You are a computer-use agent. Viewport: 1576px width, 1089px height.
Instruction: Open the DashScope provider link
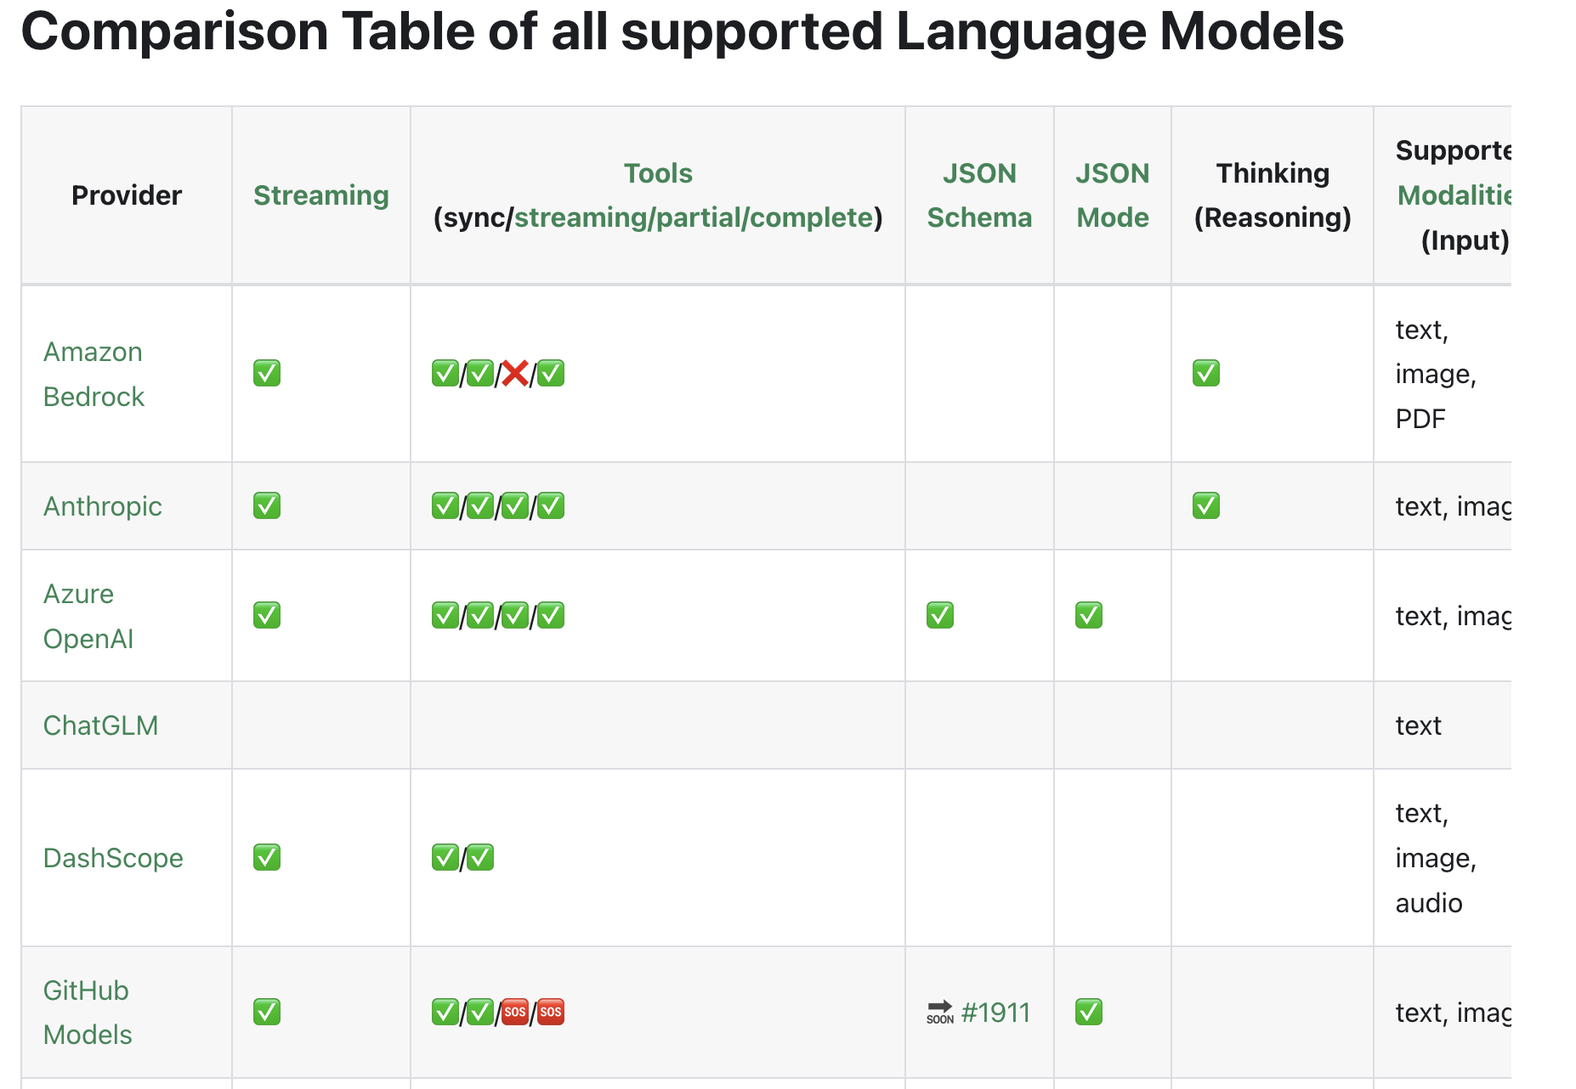tap(113, 858)
